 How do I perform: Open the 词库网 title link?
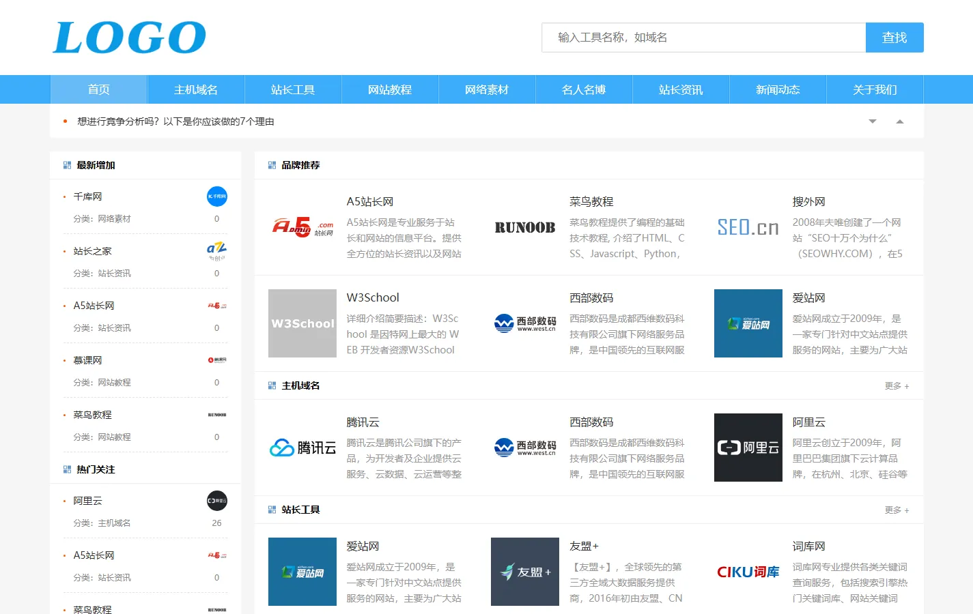(808, 546)
